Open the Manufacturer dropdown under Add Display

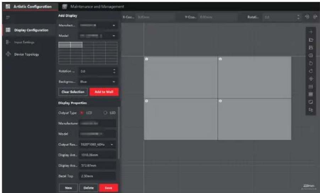click(x=98, y=25)
